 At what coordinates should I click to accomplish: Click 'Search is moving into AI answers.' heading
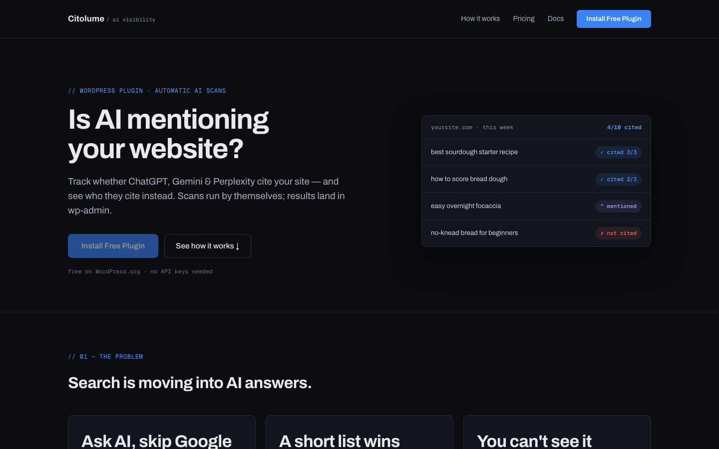pyautogui.click(x=190, y=383)
